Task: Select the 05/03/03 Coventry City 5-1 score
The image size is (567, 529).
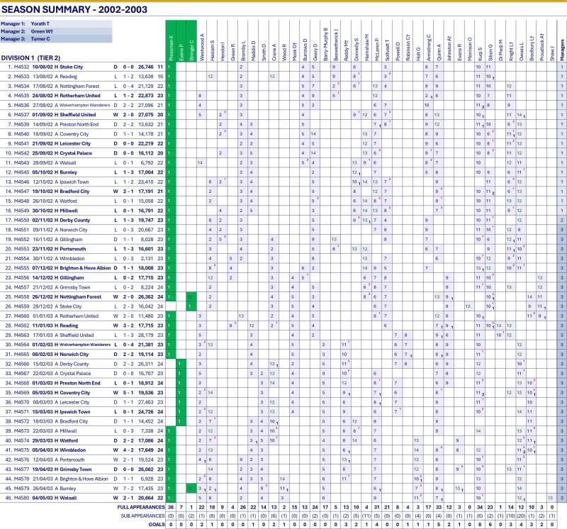Action: 128,393
